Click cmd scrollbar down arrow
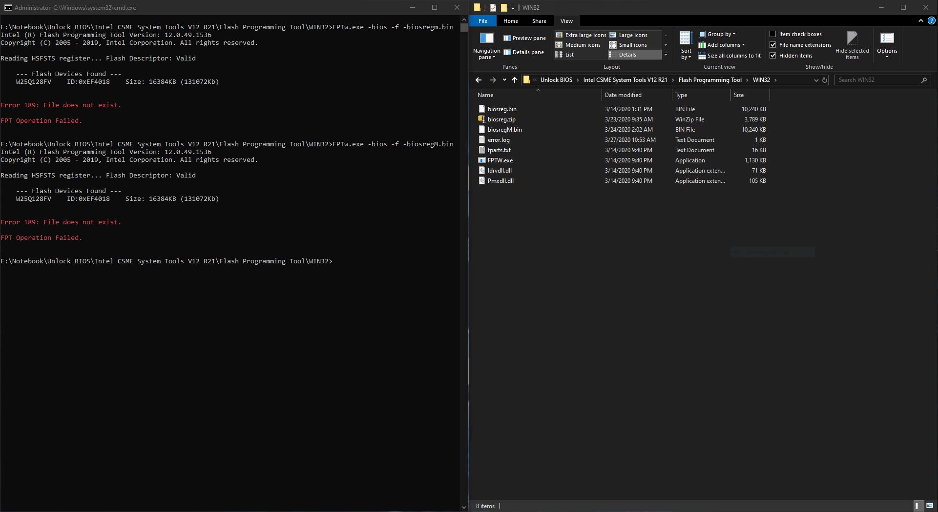Screen dimensions: 938x512 pyautogui.click(x=464, y=508)
